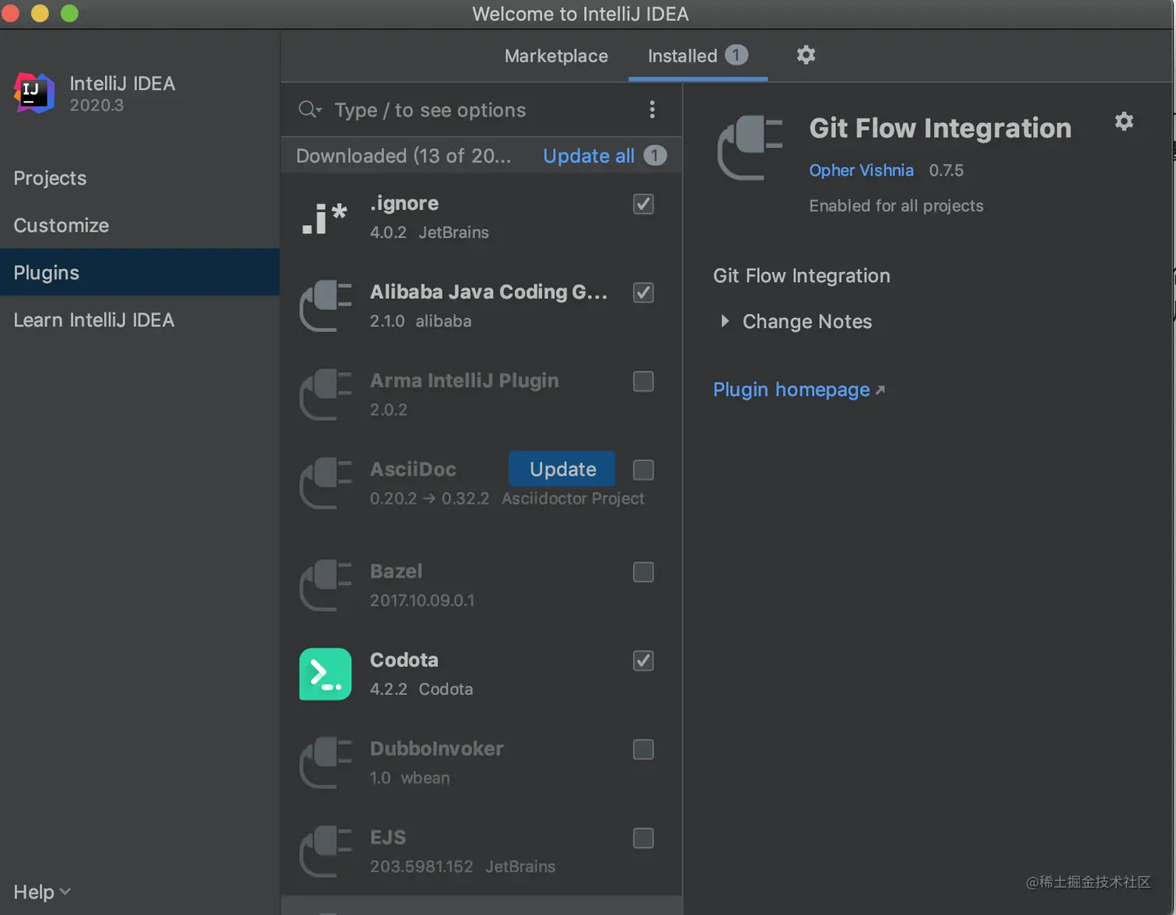Image resolution: width=1176 pixels, height=915 pixels.
Task: Uncheck the Alibaba Java Coding plugin
Action: pos(643,292)
